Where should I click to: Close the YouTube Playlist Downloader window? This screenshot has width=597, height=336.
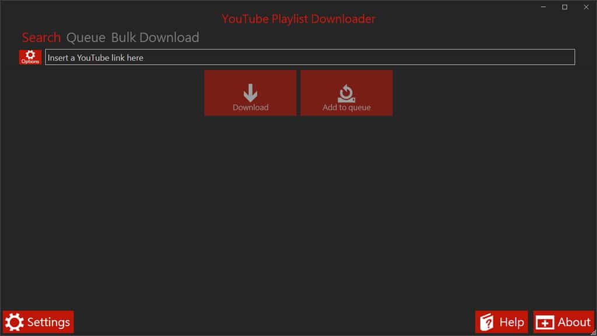[586, 7]
